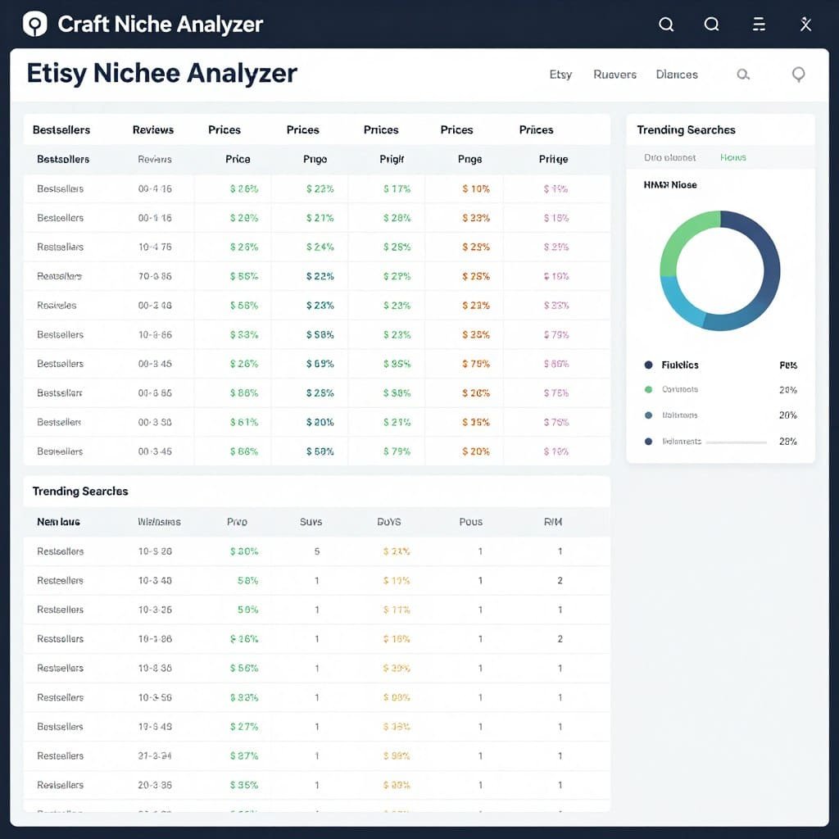Click the Suvs column header

[311, 522]
